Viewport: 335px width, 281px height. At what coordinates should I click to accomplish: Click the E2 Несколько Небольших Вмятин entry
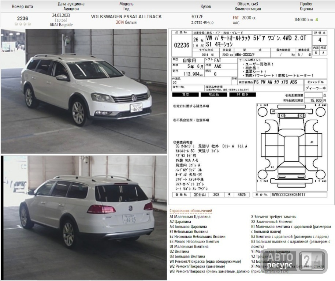pyautogui.click(x=197, y=237)
